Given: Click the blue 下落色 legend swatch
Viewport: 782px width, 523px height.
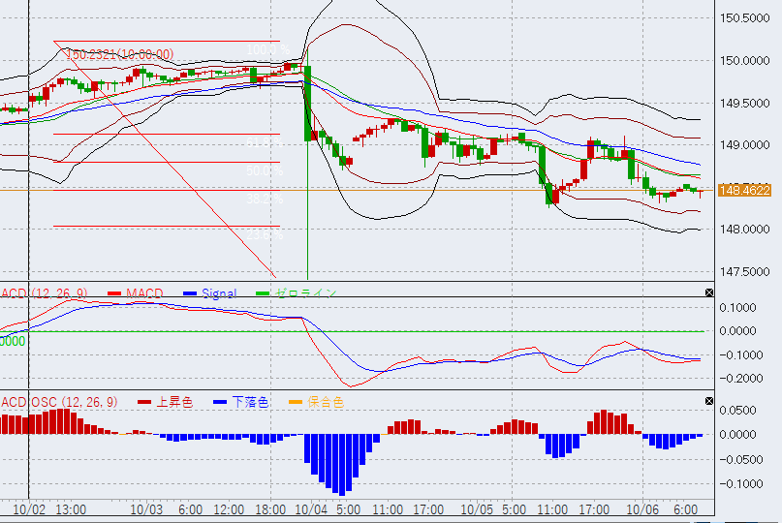Looking at the screenshot, I should [218, 402].
